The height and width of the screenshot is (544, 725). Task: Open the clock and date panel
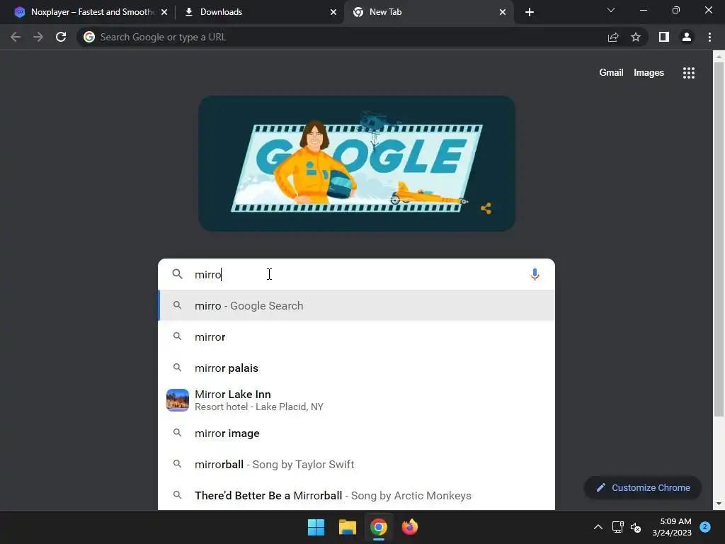click(x=672, y=527)
